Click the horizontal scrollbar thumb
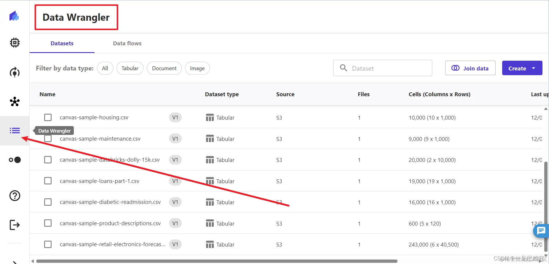Screen dimensions: 549x264 217,261
